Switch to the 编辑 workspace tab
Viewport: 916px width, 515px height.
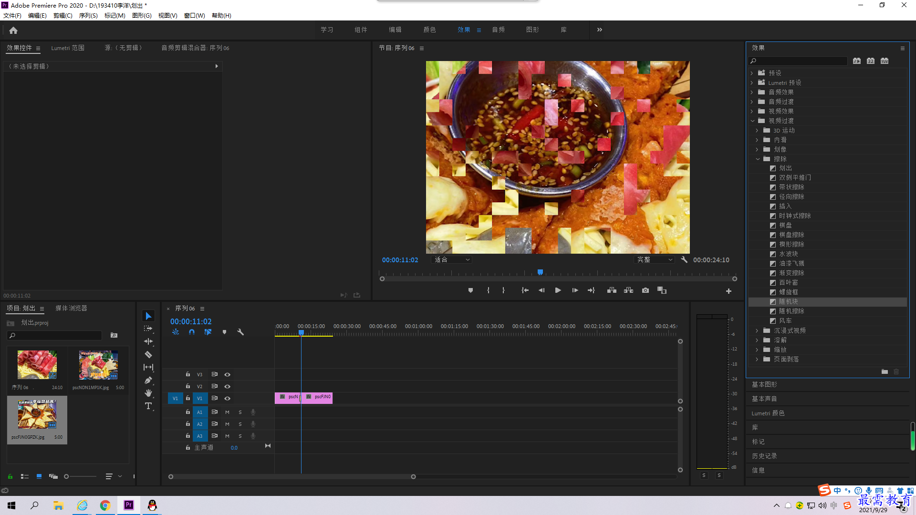click(x=395, y=30)
